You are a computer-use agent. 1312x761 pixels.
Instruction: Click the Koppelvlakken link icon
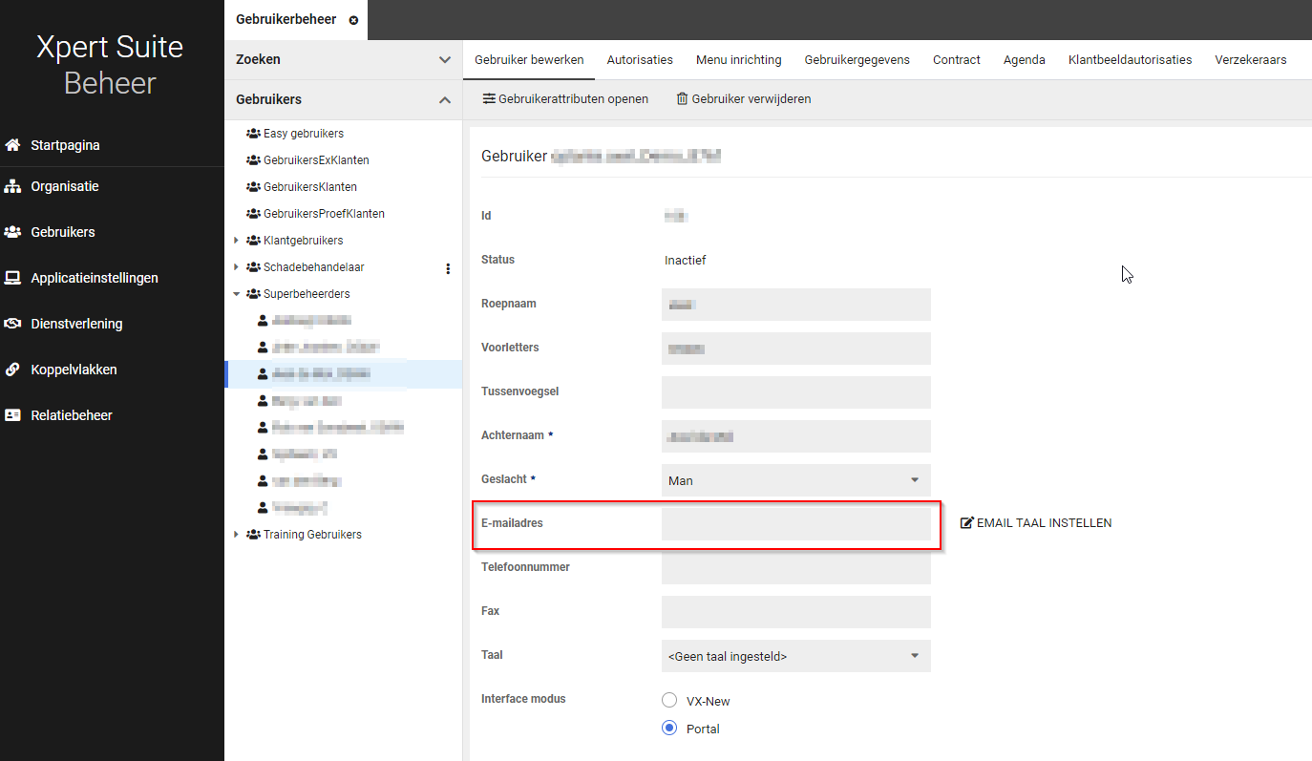coord(12,370)
